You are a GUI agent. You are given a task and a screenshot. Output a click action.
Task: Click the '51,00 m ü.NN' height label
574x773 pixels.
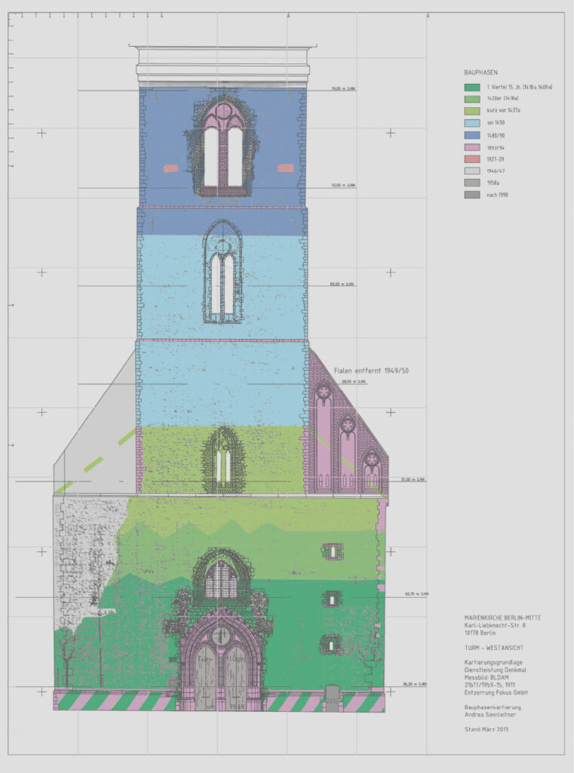(x=413, y=479)
